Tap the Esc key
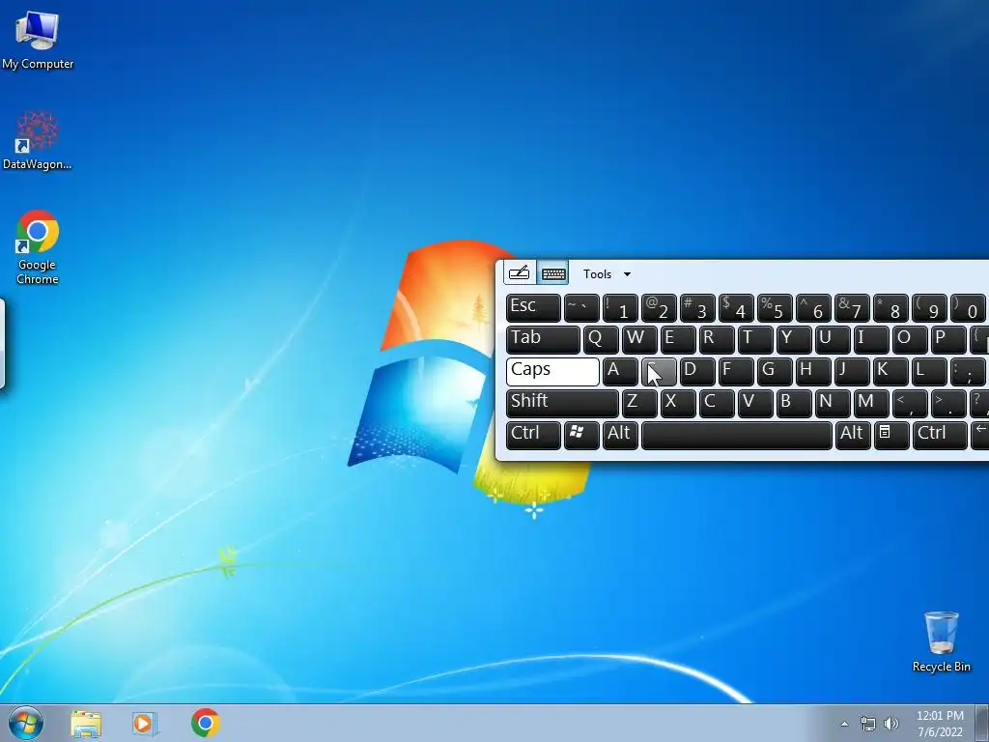The width and height of the screenshot is (989, 742). click(533, 308)
